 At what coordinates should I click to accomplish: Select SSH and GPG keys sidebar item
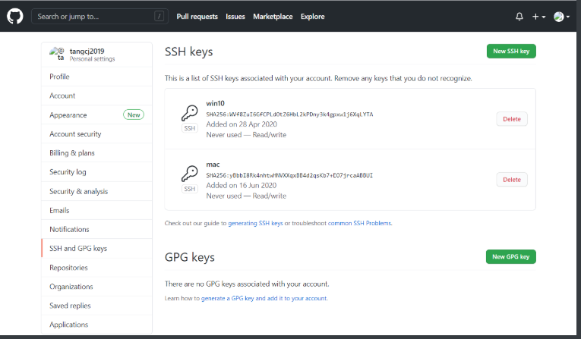(x=96, y=248)
